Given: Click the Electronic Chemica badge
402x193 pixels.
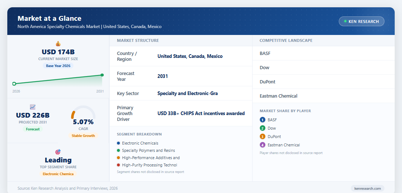Looking at the screenshot, I should click(x=58, y=174).
